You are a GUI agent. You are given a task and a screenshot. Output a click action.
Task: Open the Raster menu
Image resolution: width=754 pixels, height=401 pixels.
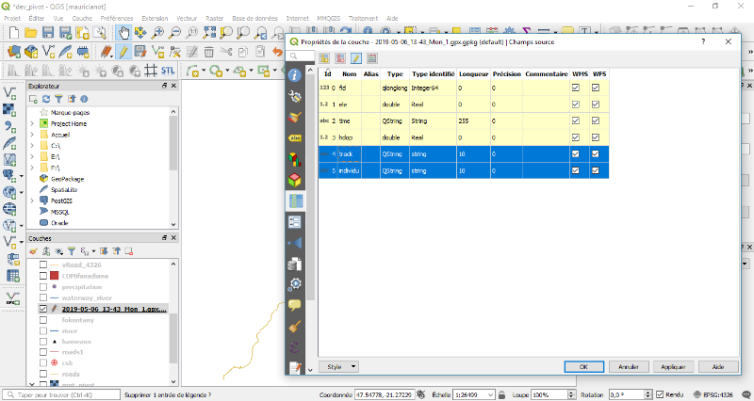point(215,18)
